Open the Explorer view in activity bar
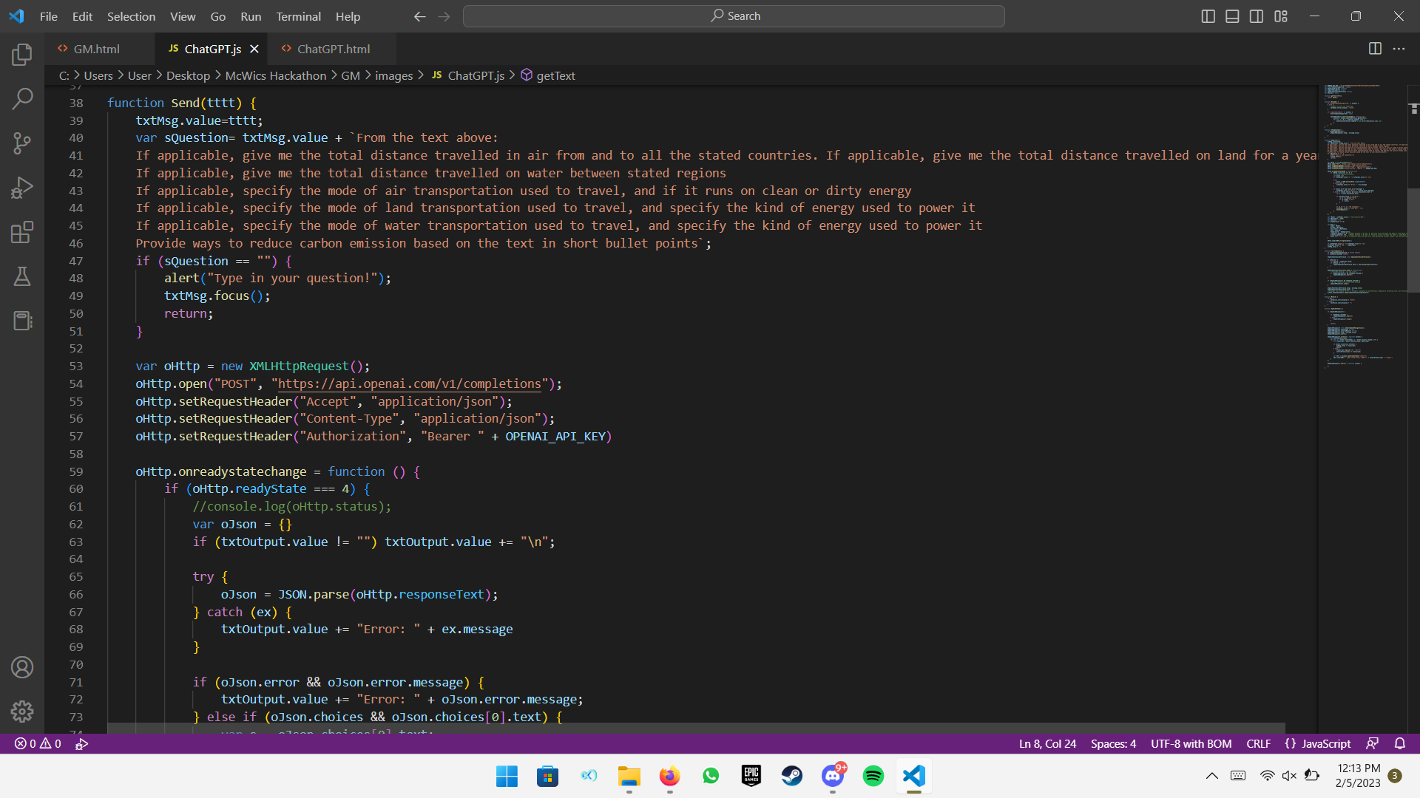This screenshot has height=798, width=1420. tap(22, 55)
